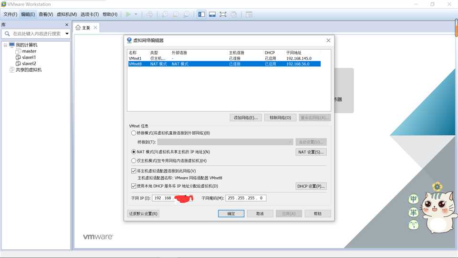Toggle connect host virtual adapter checkbox

(134, 171)
